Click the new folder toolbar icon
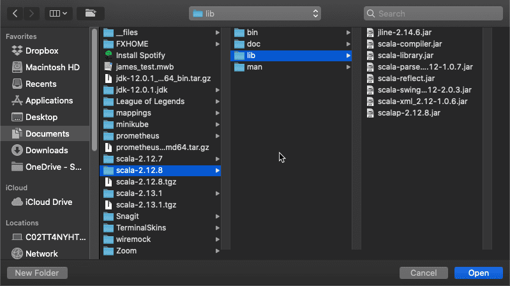The width and height of the screenshot is (510, 286). tap(90, 13)
